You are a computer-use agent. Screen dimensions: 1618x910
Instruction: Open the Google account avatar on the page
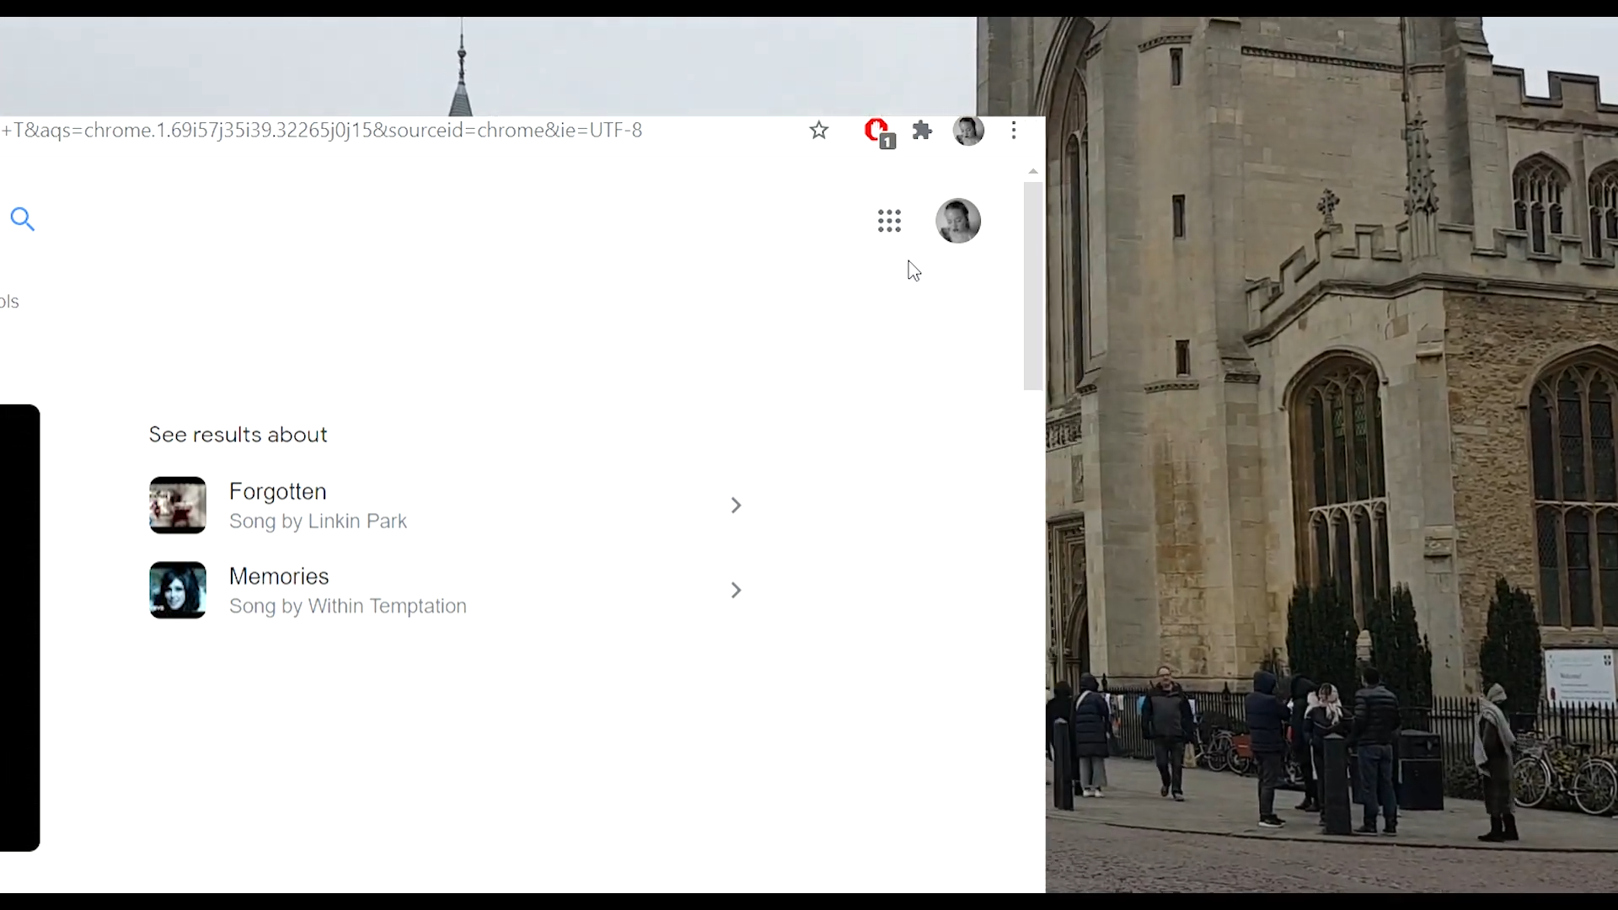[x=958, y=222]
